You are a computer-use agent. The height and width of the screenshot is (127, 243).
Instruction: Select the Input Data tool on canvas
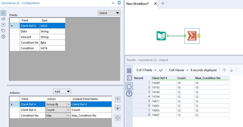(x=161, y=36)
